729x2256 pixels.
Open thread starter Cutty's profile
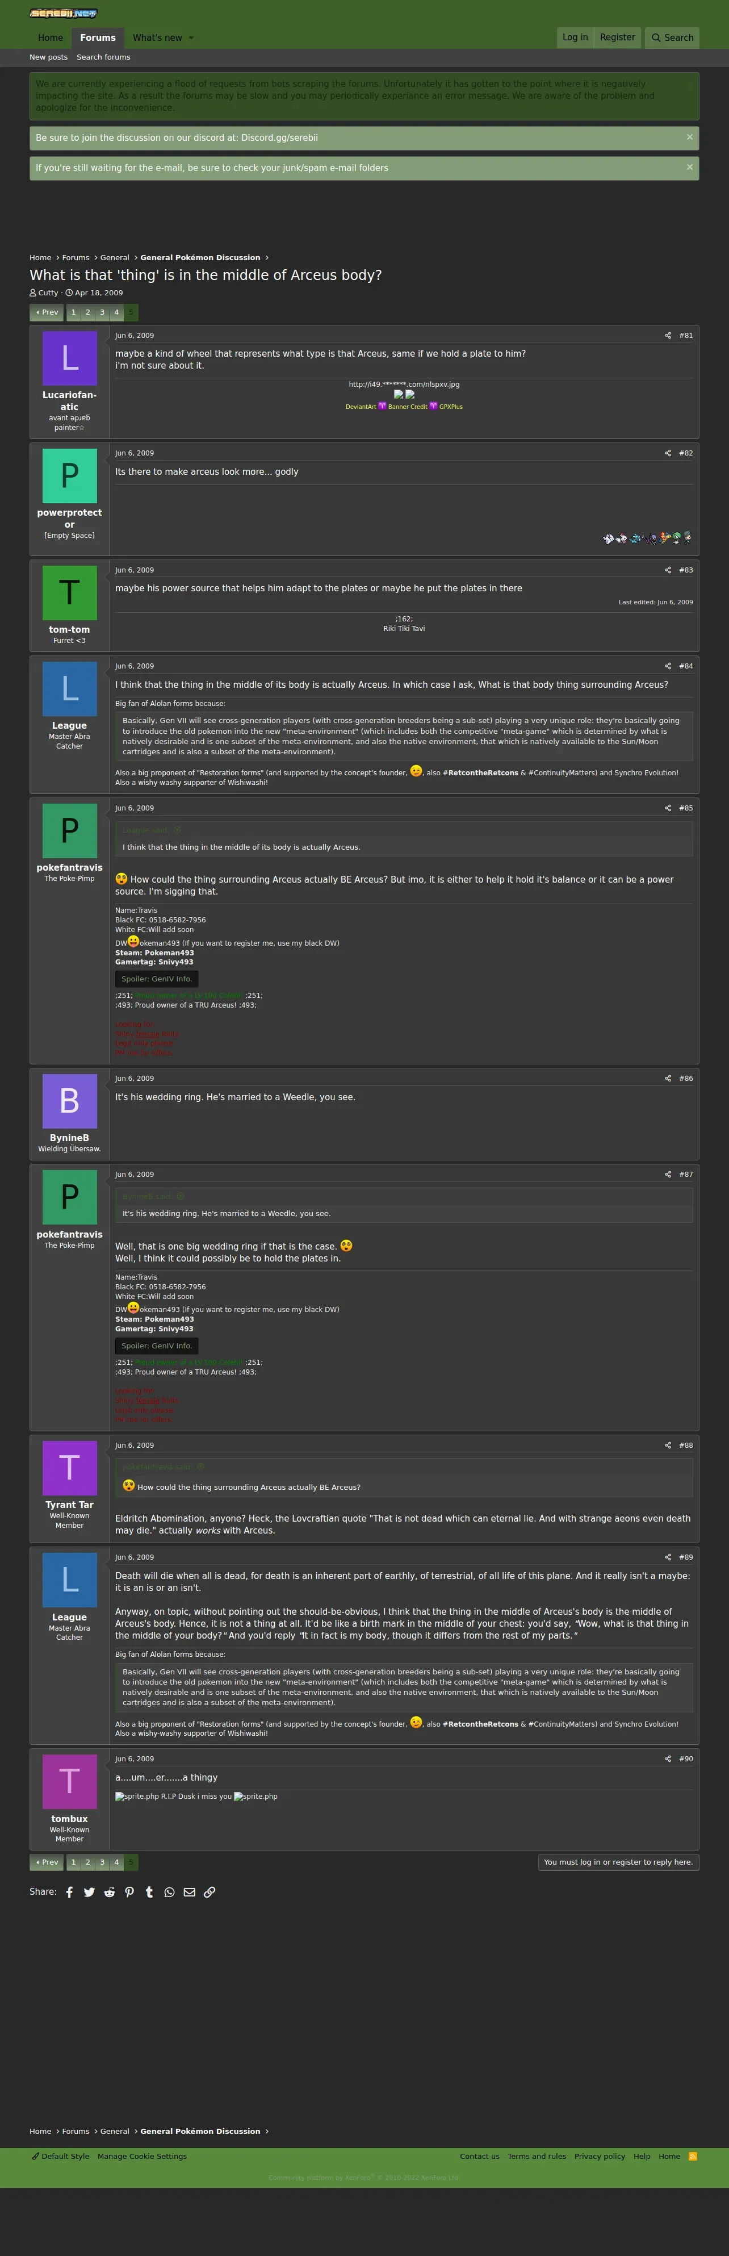click(x=48, y=294)
